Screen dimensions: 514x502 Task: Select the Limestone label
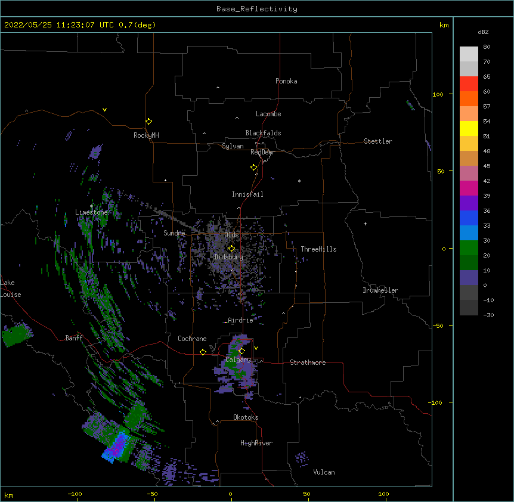click(91, 212)
